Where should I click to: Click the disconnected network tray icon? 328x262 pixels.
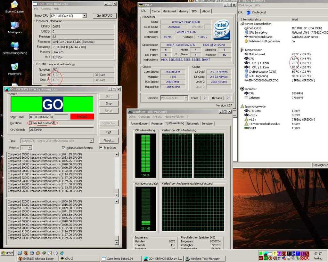(x=284, y=258)
